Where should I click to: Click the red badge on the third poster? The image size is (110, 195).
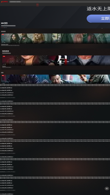pyautogui.click(x=3, y=75)
